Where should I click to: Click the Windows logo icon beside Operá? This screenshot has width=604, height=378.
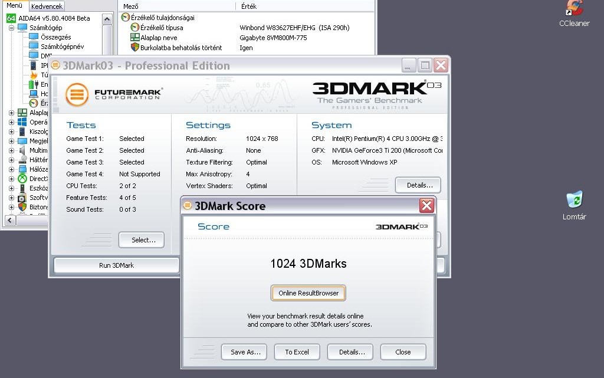(x=22, y=122)
